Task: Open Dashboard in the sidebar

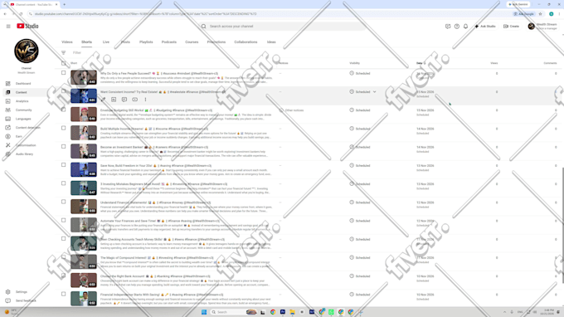Action: click(23, 84)
